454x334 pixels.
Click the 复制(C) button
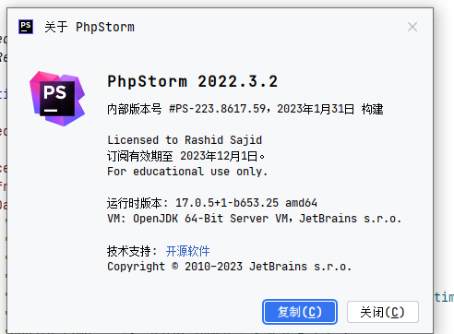pos(300,312)
